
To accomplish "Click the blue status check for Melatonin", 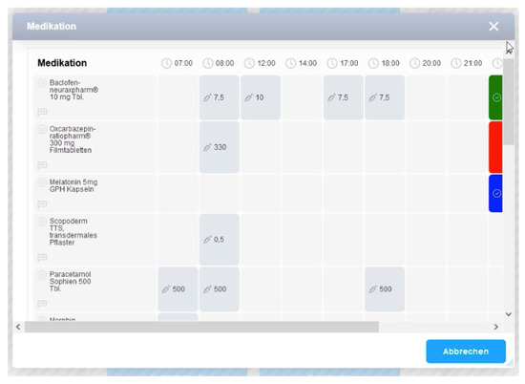I will coord(496,193).
